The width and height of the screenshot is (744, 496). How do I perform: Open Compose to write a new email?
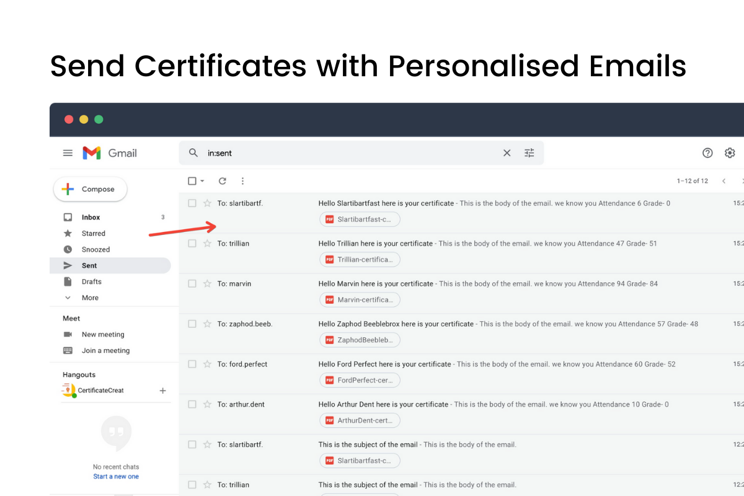pos(90,189)
